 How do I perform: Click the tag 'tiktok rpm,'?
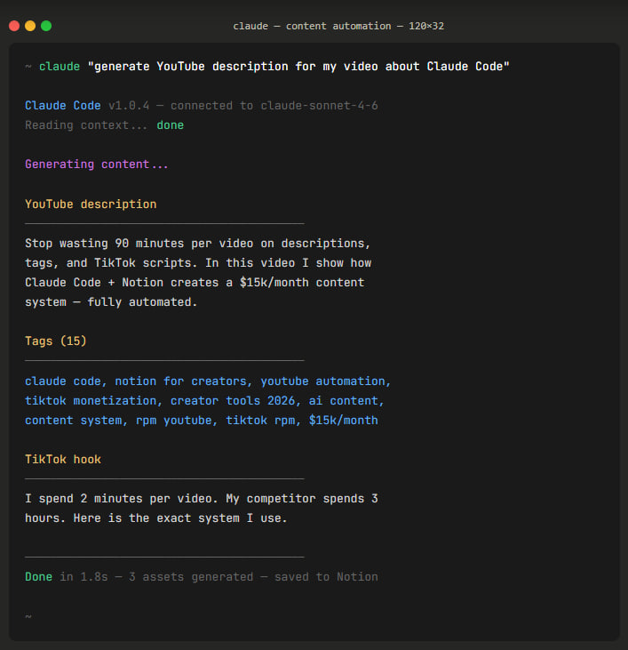(263, 421)
